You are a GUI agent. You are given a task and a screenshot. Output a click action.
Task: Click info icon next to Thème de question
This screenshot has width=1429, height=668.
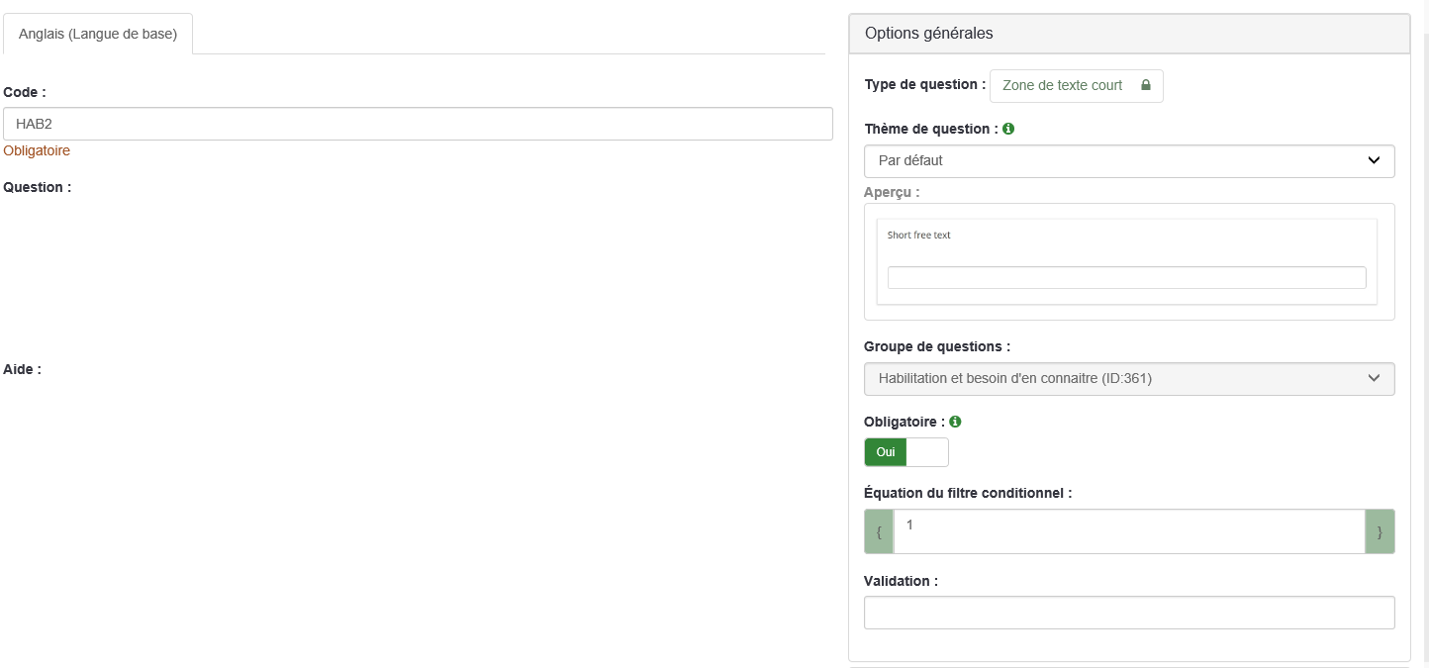click(x=1008, y=129)
